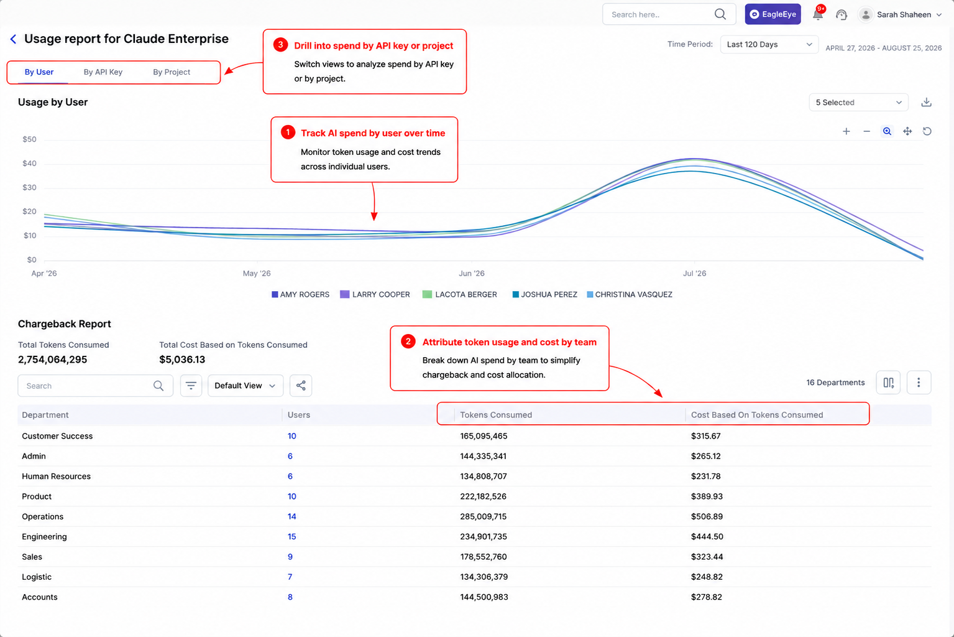Toggle LARRY COOPER legend series
Image resolution: width=954 pixels, height=637 pixels.
point(375,295)
